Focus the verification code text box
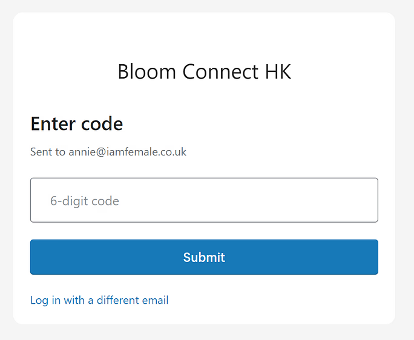The width and height of the screenshot is (414, 340). pyautogui.click(x=204, y=200)
